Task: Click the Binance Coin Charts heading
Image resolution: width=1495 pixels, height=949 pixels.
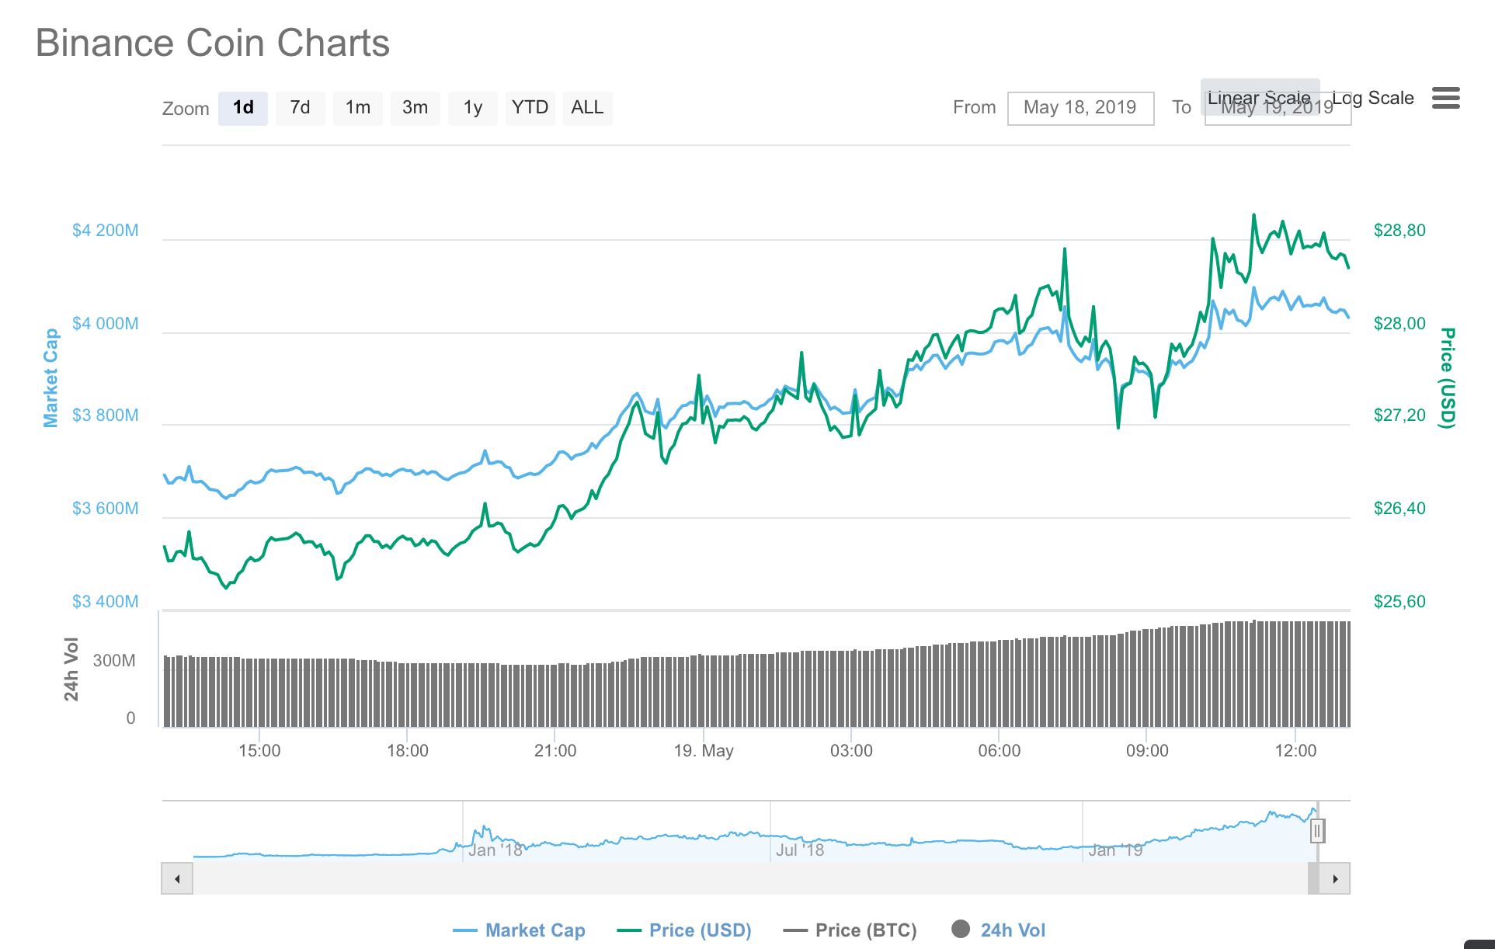Action: (x=213, y=43)
